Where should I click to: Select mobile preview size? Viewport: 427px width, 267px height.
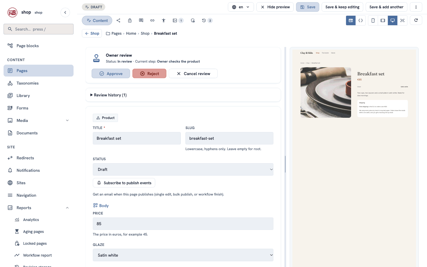[373, 20]
